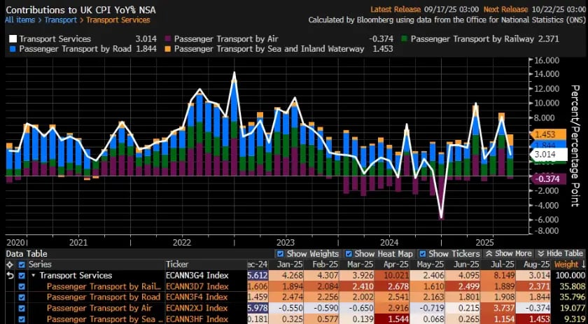Viewport: 588px width, 324px height.
Task: Uncheck the Show Tickers option
Action: tap(422, 253)
